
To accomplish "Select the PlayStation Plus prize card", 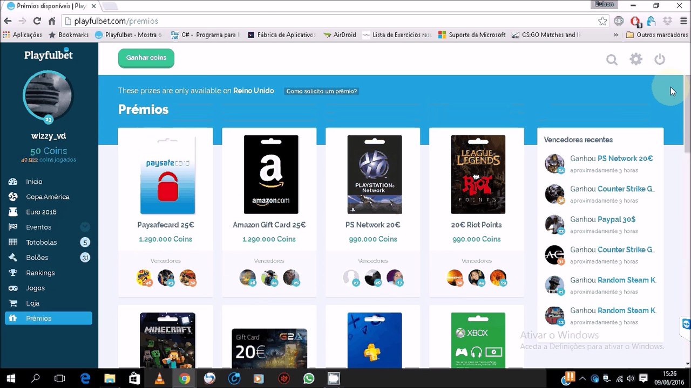I will click(375, 341).
